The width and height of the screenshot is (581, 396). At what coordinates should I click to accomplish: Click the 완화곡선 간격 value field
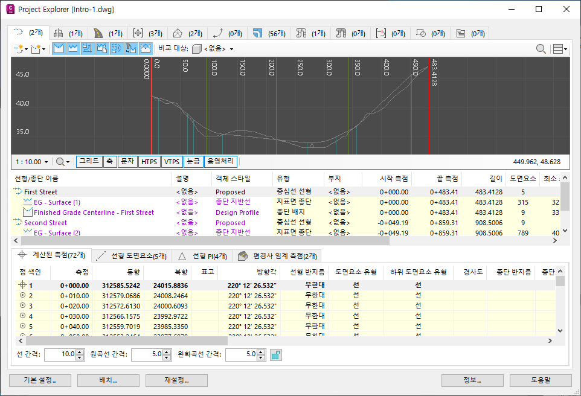click(x=241, y=354)
